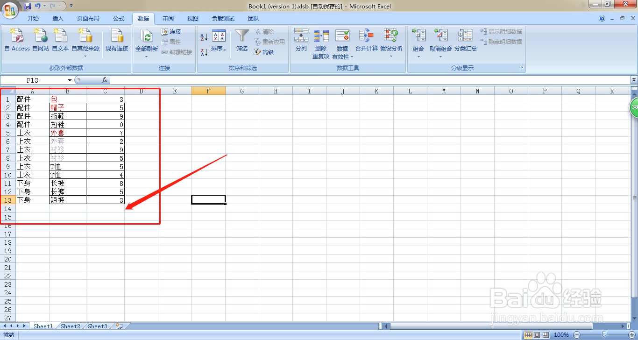Save the workbook from quick access toolbar
This screenshot has width=638, height=340.
click(x=28, y=6)
